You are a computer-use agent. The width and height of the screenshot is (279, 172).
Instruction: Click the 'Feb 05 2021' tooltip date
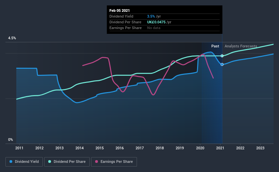[x=120, y=10]
